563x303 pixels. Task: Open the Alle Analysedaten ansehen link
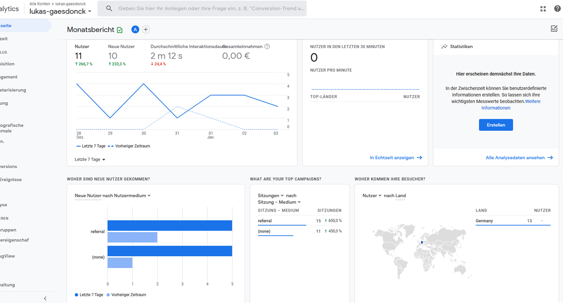tap(519, 158)
